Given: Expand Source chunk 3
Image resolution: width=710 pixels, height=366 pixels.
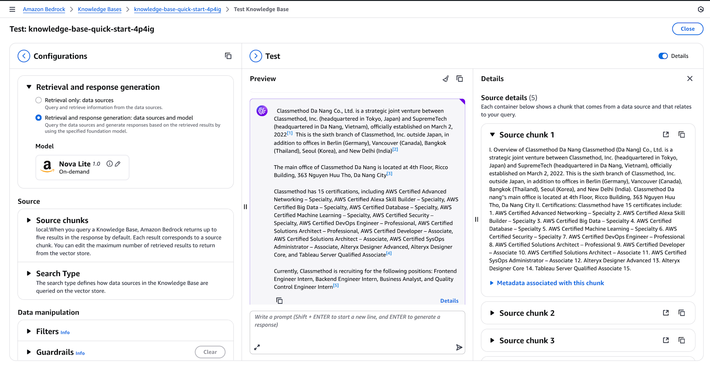Looking at the screenshot, I should pyautogui.click(x=492, y=340).
